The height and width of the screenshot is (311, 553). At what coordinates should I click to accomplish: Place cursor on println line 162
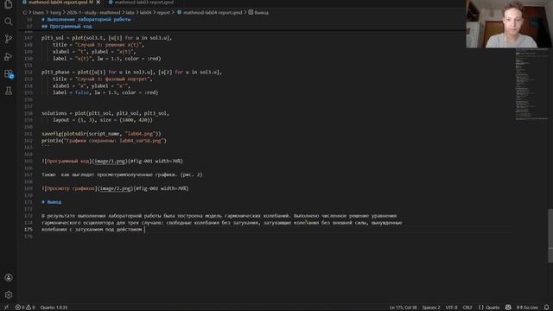click(104, 140)
